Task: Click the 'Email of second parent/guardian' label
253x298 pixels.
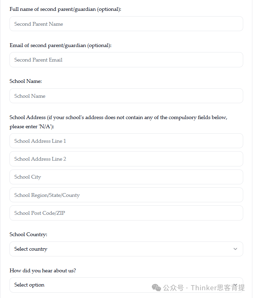Action: click(61, 45)
